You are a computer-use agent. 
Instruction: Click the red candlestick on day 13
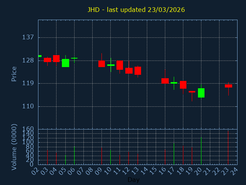point(138,71)
